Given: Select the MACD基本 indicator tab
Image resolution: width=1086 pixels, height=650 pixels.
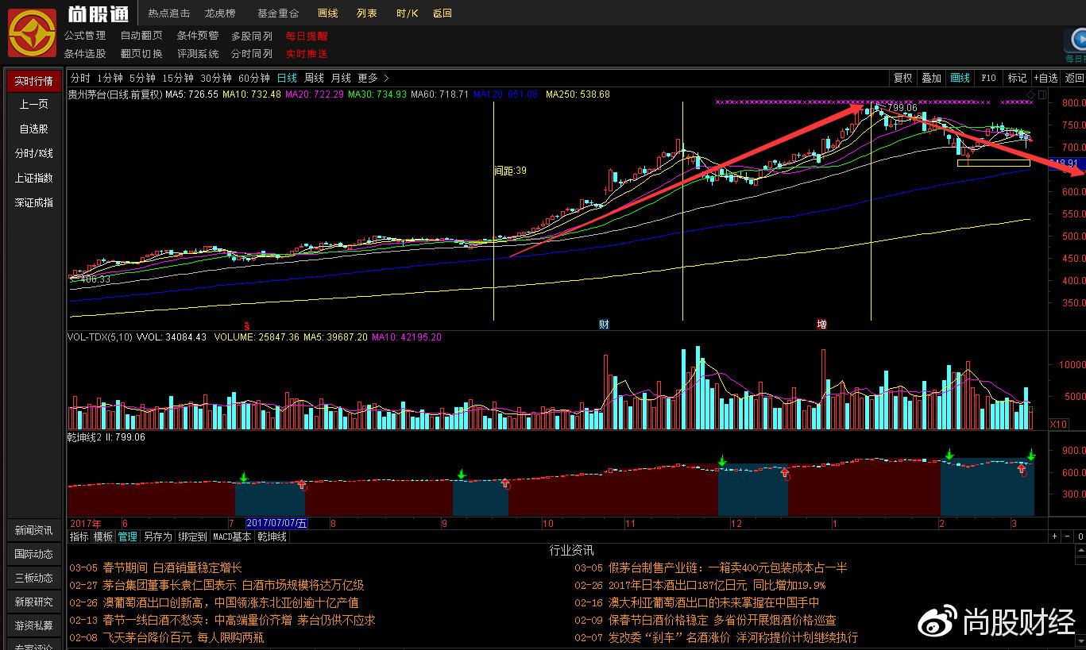Looking at the screenshot, I should [x=232, y=537].
